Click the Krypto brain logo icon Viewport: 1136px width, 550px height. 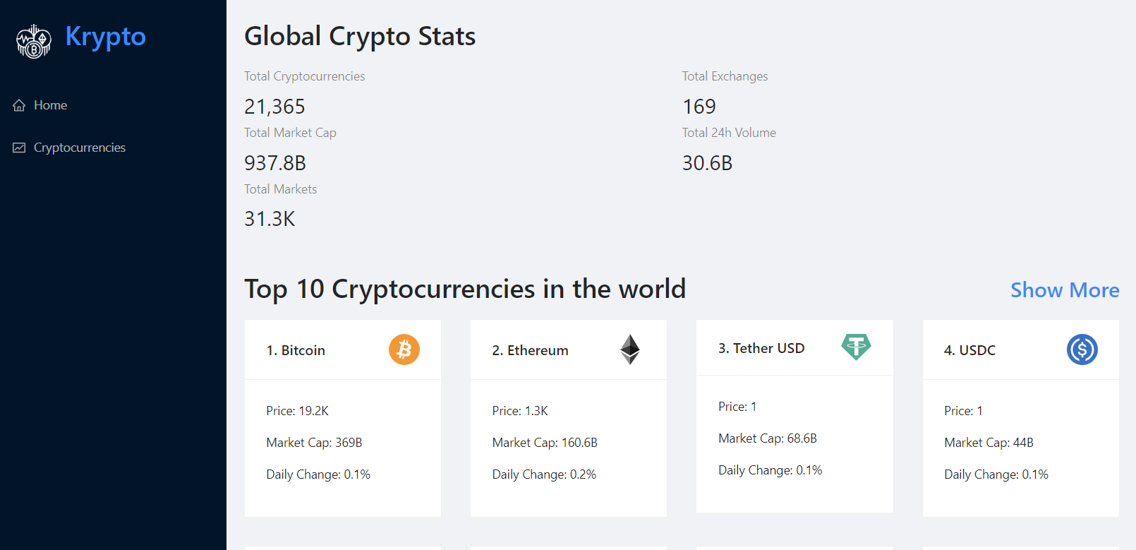34,41
